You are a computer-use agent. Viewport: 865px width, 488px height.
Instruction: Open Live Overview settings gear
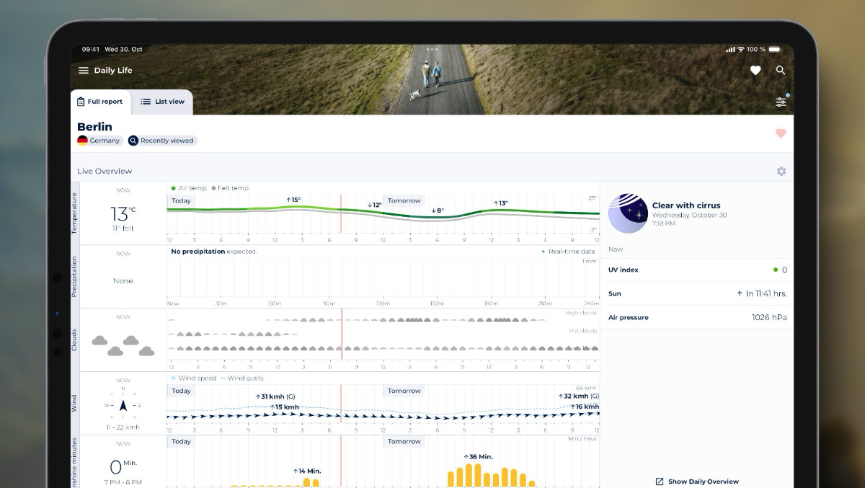[781, 172]
